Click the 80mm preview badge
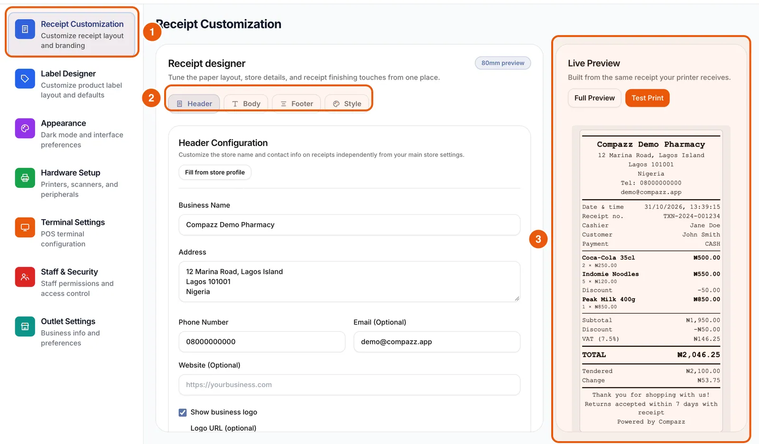Image resolution: width=759 pixels, height=444 pixels. point(503,63)
